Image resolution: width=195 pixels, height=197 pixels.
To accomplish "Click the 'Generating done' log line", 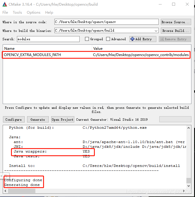I will (22, 185).
